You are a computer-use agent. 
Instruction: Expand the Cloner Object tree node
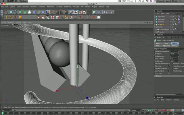tap(156, 29)
